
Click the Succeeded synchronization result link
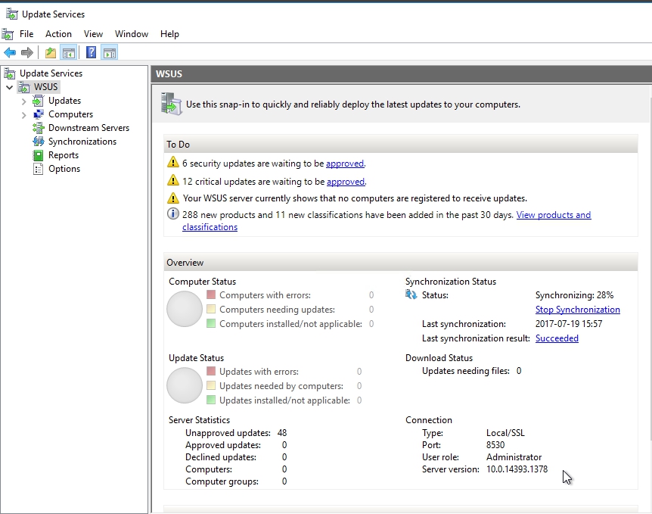pos(557,338)
